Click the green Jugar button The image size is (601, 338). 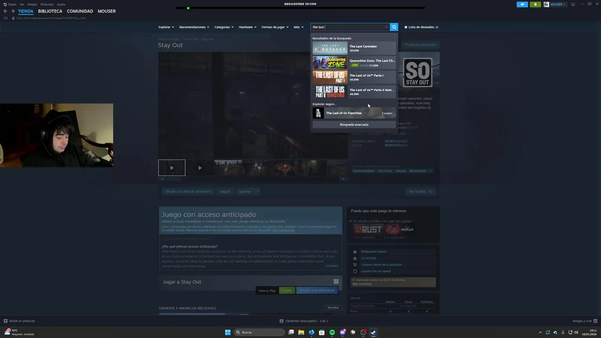(287, 291)
